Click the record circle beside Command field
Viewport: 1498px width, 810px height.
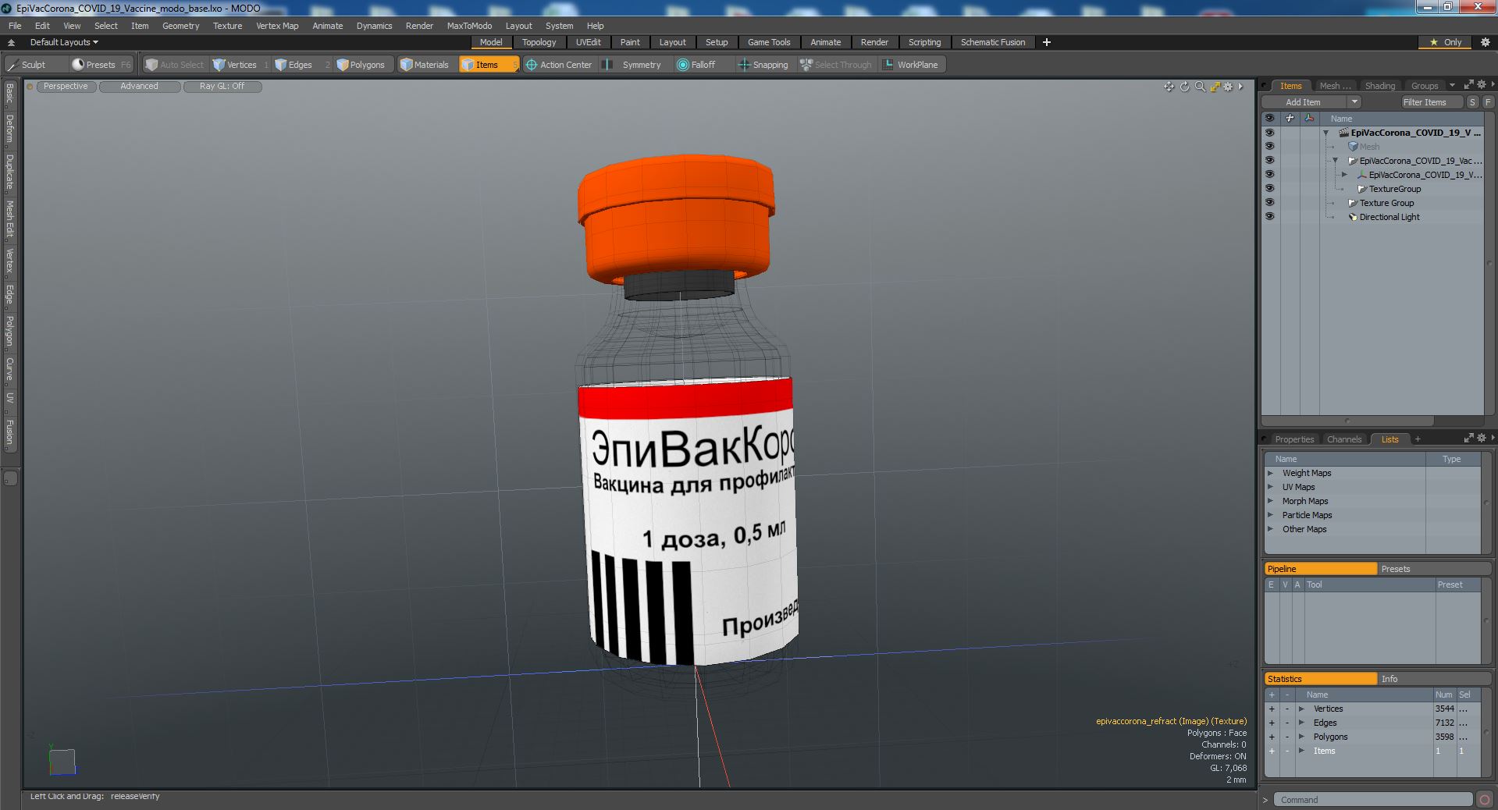click(x=1485, y=800)
